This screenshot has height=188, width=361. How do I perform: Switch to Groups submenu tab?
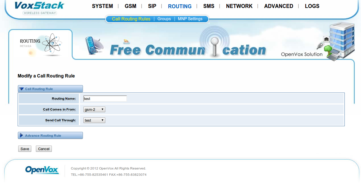pyautogui.click(x=164, y=19)
